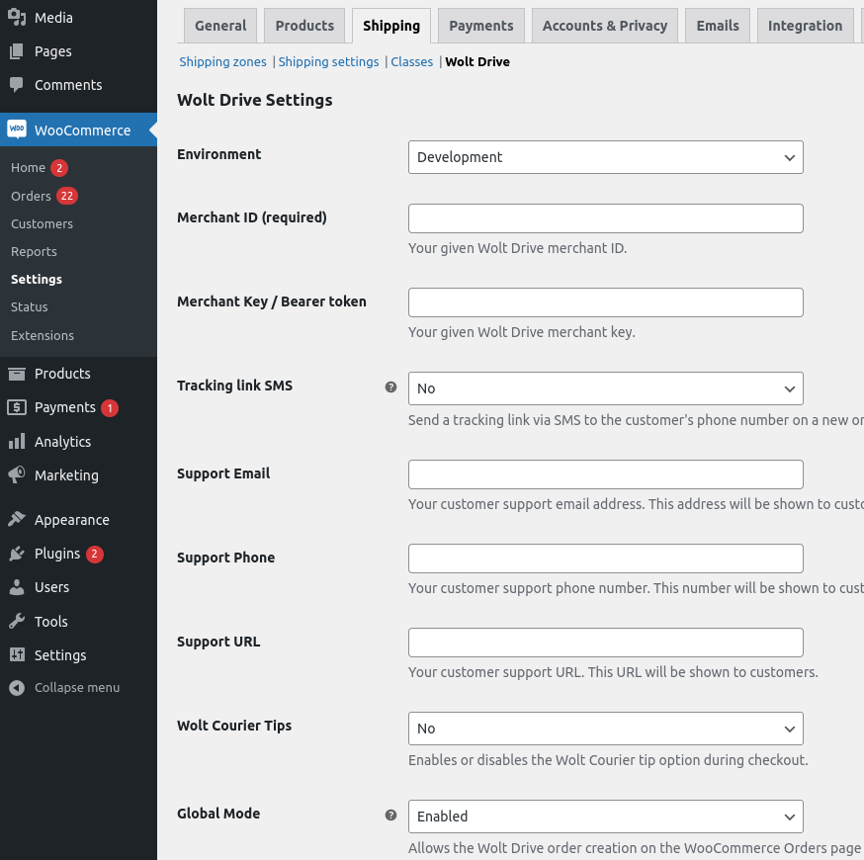The image size is (864, 860).
Task: Open the Classes shipping link
Action: 411,61
